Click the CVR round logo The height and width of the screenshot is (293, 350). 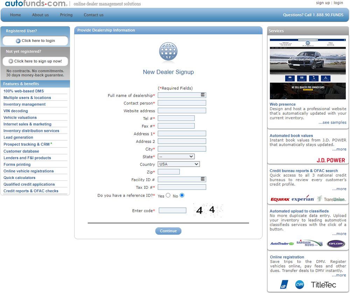300,285
